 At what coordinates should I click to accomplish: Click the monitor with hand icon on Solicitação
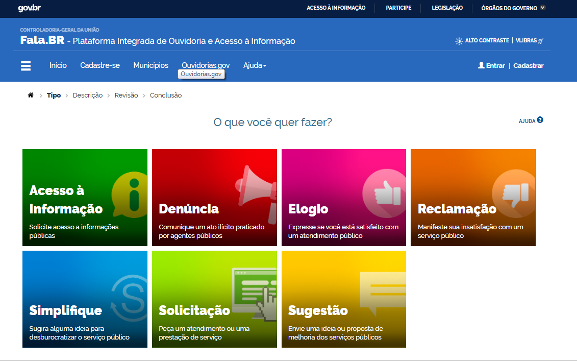click(x=254, y=294)
